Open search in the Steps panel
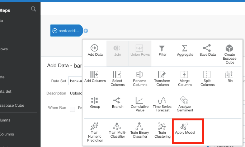The image size is (245, 147). tap(33, 9)
